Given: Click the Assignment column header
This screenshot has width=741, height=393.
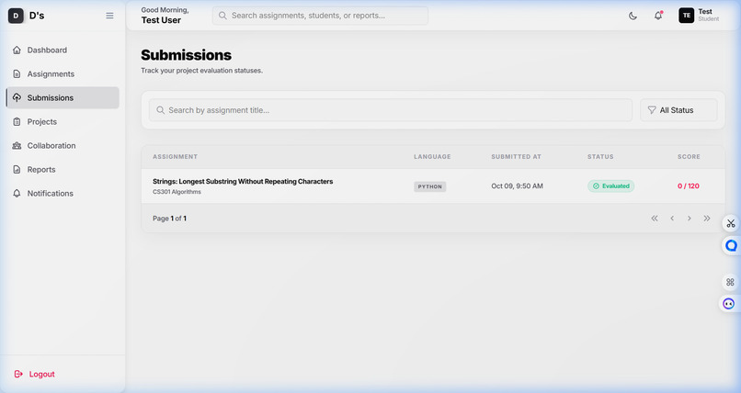Looking at the screenshot, I should point(175,157).
